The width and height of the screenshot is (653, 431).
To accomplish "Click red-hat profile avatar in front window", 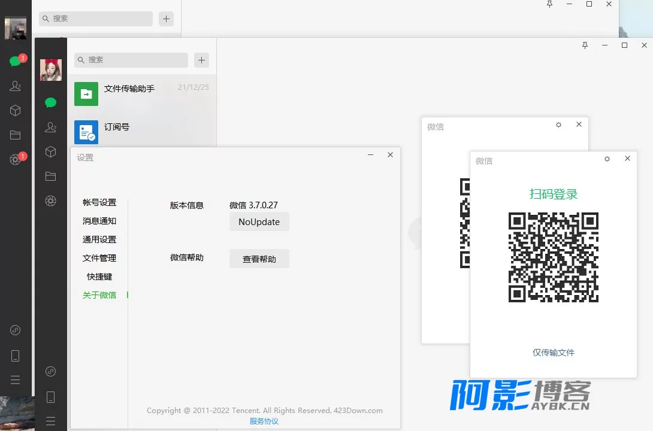I will [x=51, y=69].
